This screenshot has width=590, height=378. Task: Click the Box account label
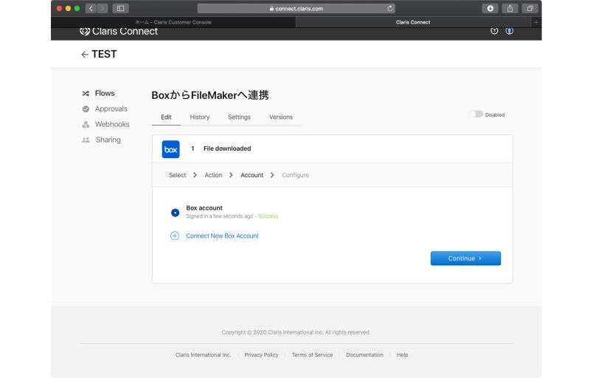click(x=204, y=207)
